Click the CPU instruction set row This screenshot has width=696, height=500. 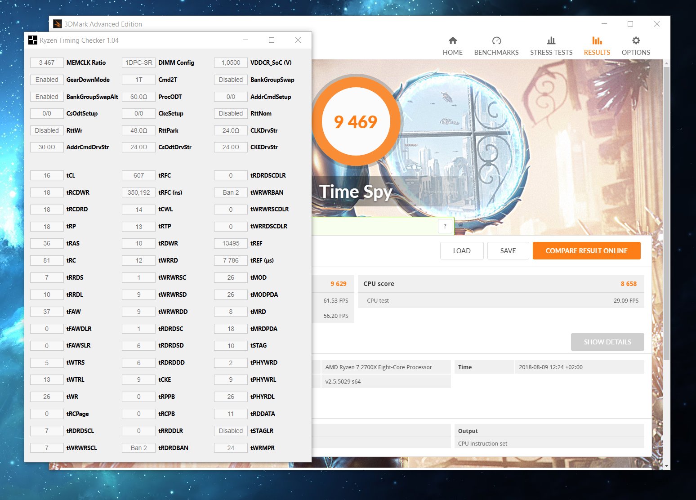pyautogui.click(x=549, y=443)
